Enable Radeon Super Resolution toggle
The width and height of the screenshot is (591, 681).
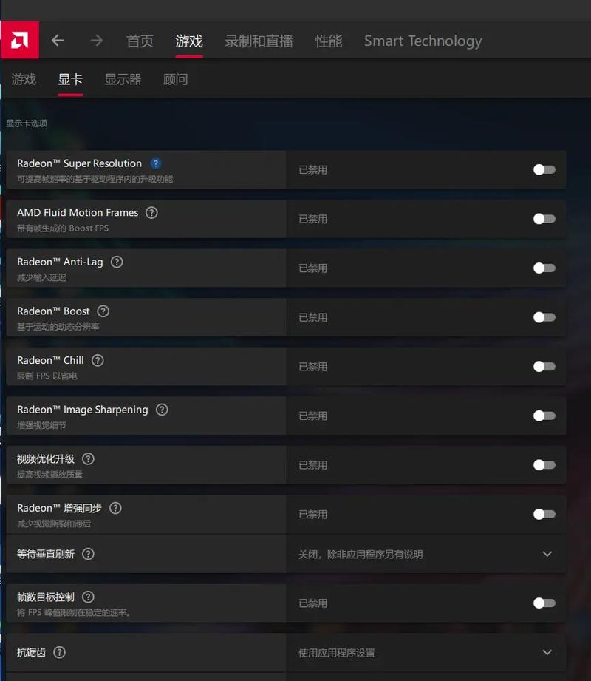[544, 170]
